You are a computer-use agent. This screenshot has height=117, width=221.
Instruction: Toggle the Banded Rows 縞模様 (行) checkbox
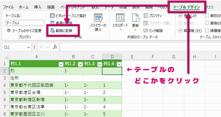(181, 31)
